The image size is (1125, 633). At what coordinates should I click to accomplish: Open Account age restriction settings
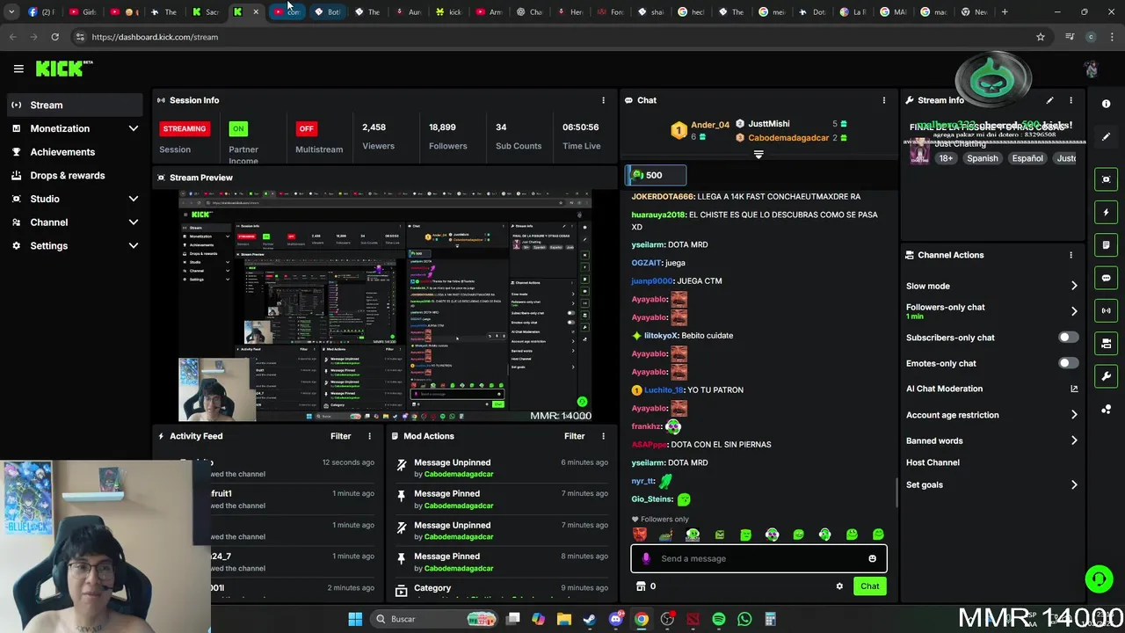click(x=991, y=415)
